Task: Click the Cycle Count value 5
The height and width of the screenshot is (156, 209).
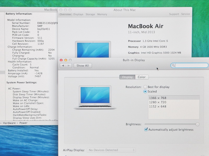Action: point(31,64)
